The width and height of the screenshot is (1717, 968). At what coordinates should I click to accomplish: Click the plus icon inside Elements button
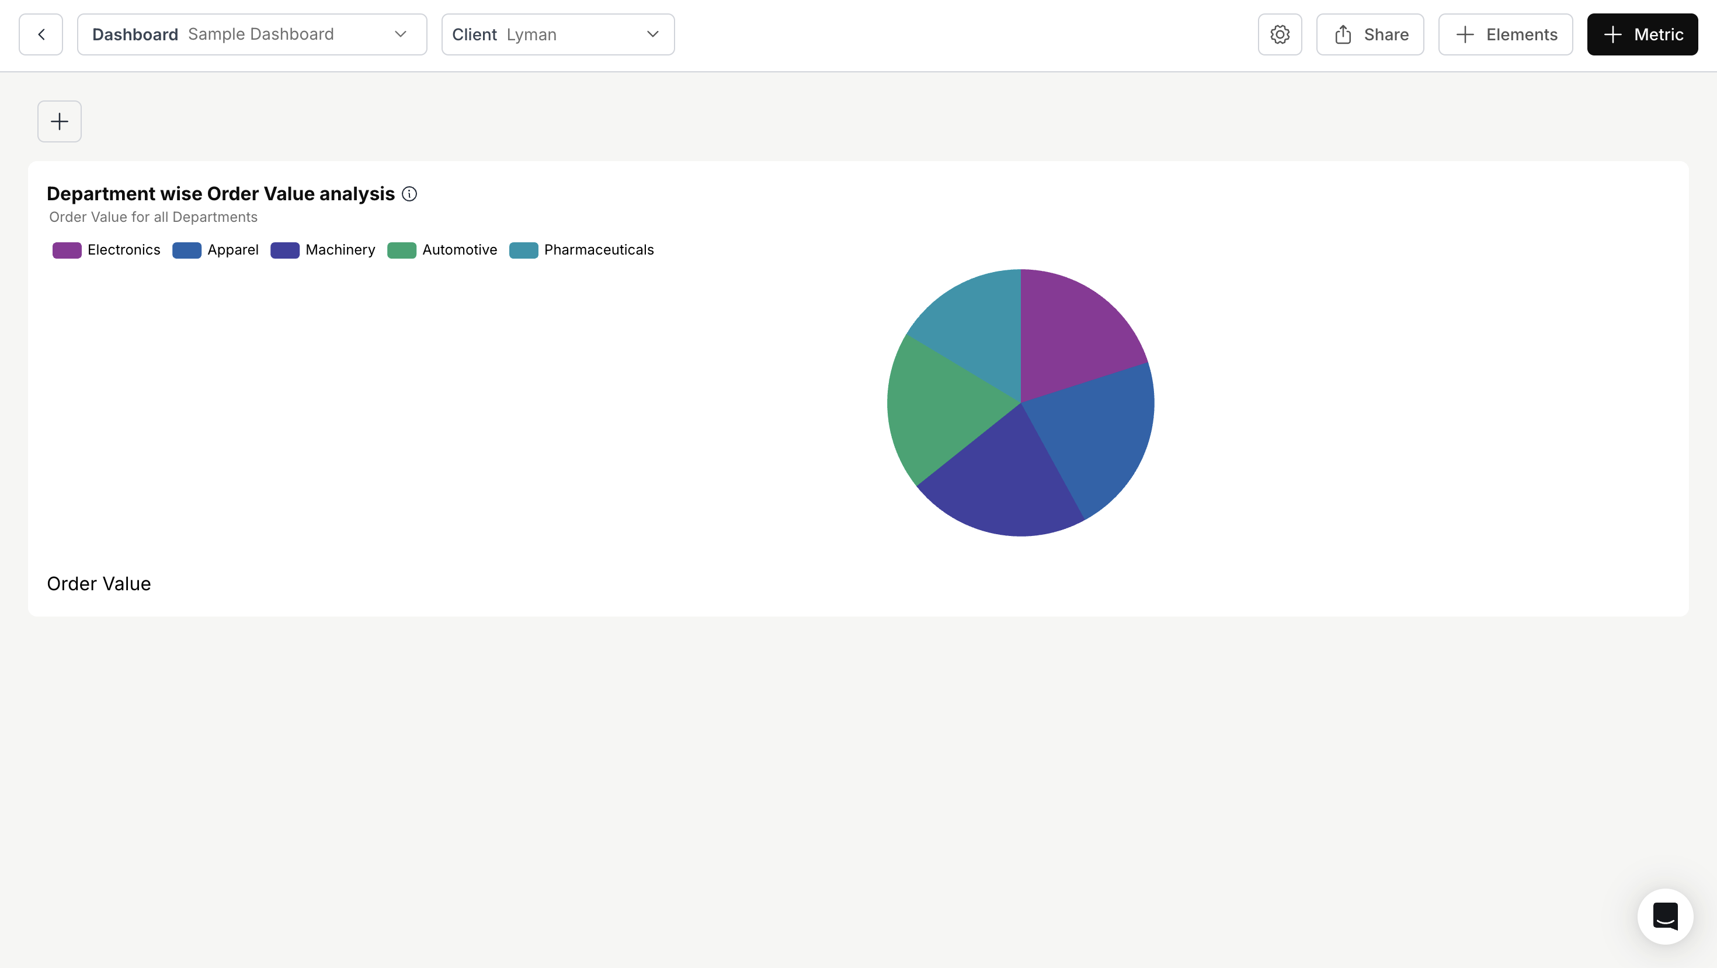(x=1465, y=34)
